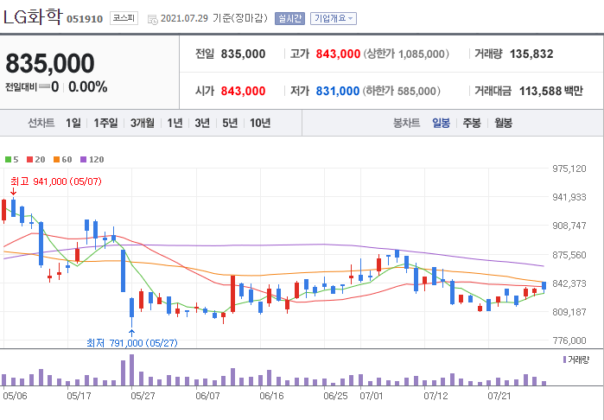The height and width of the screenshot is (420, 604).
Task: Click the 코스피 market badge
Action: 124,18
